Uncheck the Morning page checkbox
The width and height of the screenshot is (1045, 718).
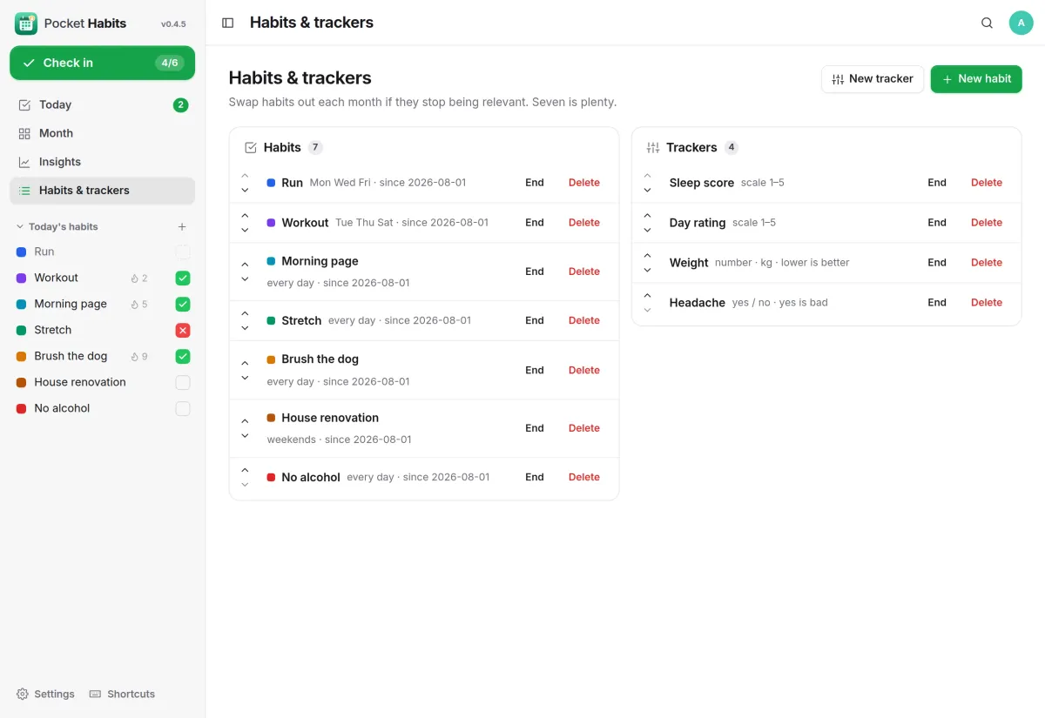click(x=183, y=305)
